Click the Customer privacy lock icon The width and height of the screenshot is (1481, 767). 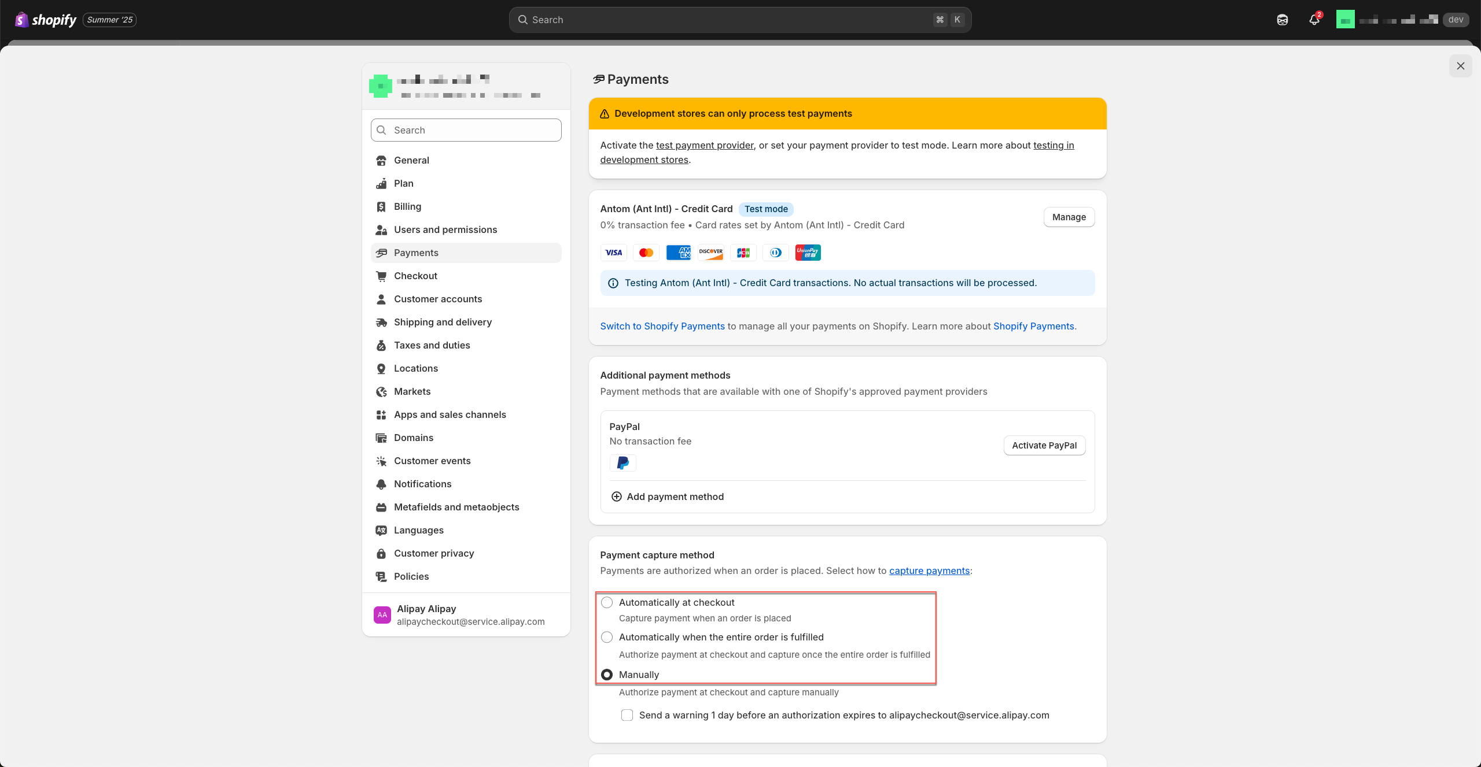(381, 553)
